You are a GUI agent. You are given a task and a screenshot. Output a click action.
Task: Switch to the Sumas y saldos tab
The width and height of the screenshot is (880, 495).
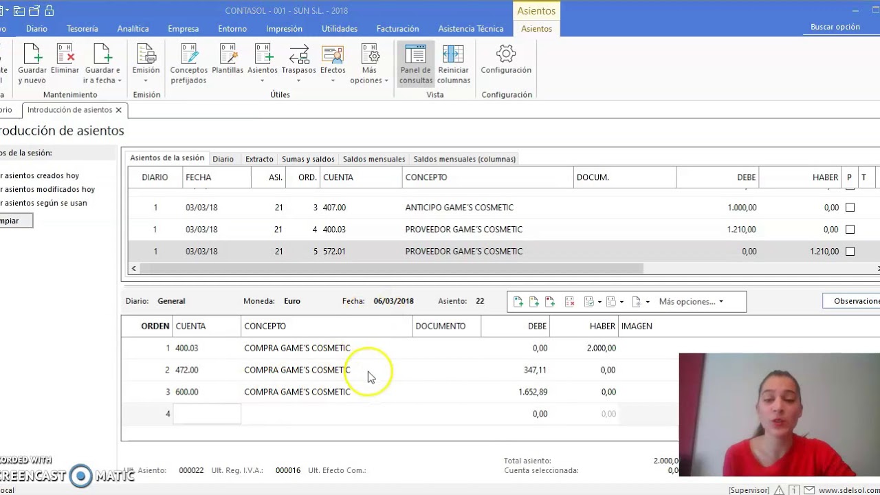(x=308, y=159)
